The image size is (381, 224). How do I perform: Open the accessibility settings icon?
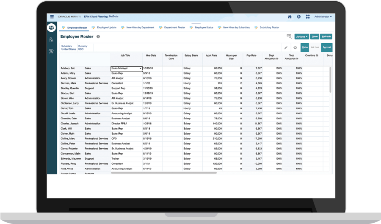point(299,17)
